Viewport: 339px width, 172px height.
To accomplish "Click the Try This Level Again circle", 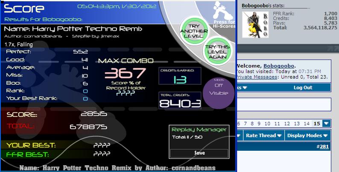I will click(x=217, y=52).
